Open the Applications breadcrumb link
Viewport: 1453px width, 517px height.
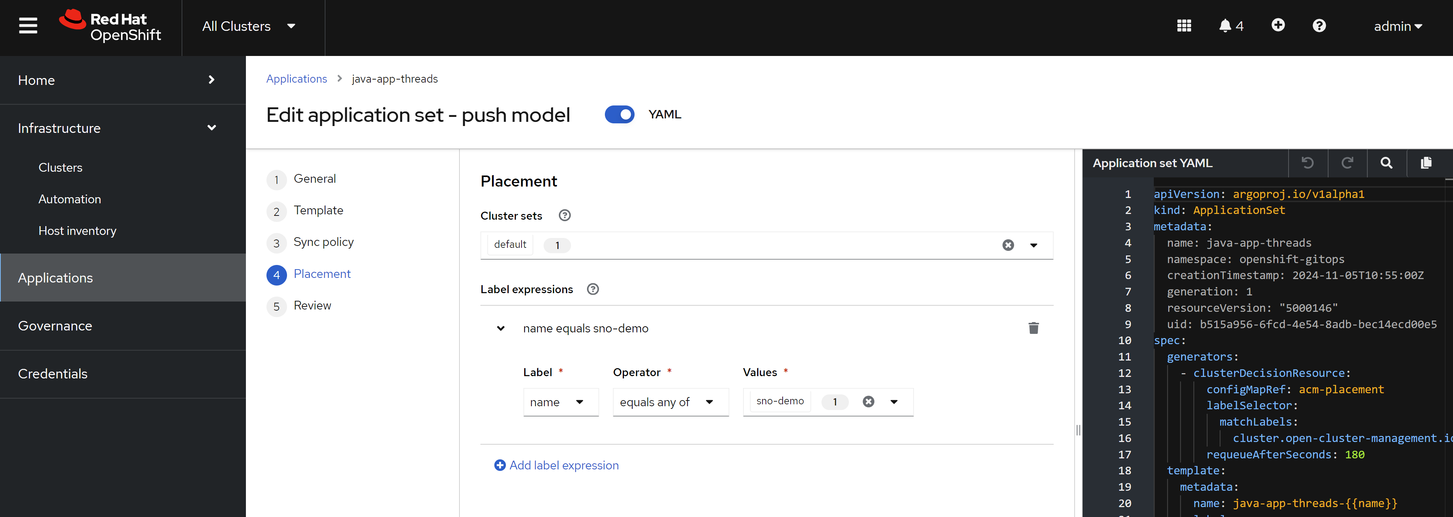click(296, 79)
